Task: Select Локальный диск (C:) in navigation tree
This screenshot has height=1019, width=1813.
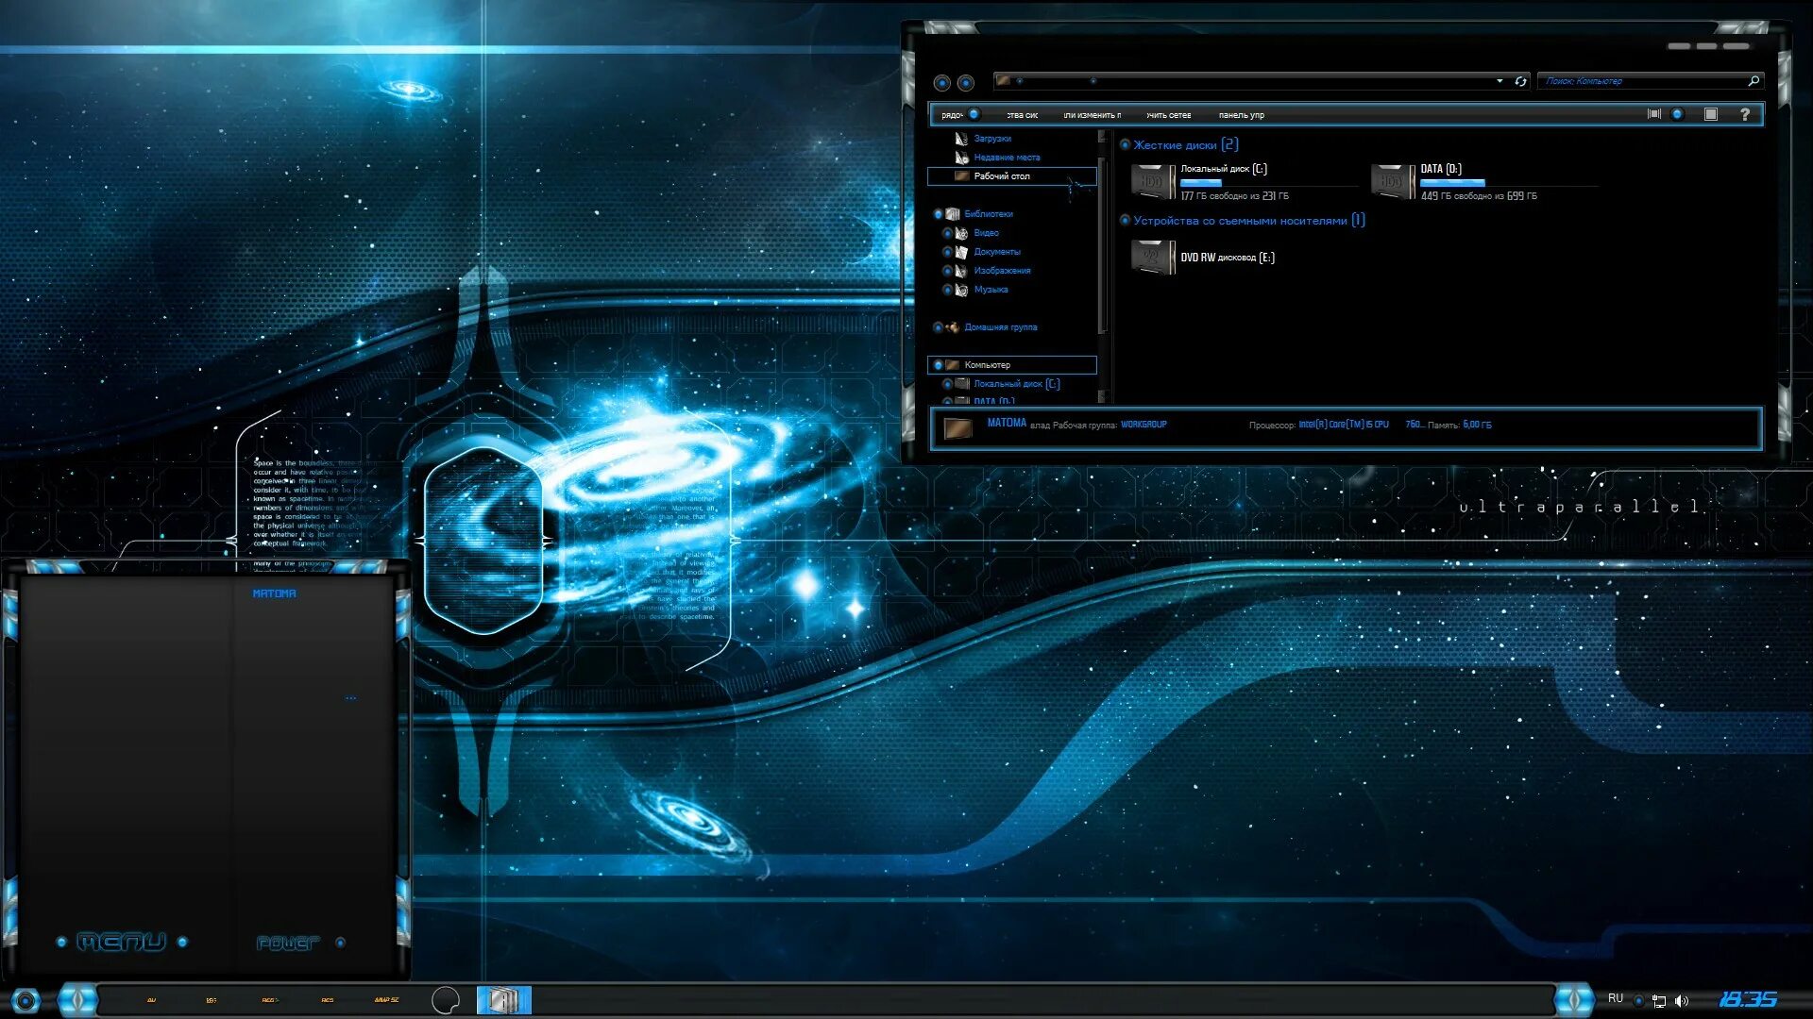Action: (x=1016, y=384)
